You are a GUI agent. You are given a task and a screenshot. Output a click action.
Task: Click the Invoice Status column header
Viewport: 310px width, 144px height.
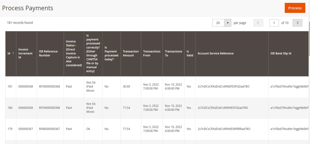point(74,53)
